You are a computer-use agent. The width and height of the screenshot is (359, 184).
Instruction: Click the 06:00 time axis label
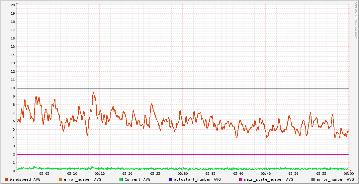348,173
